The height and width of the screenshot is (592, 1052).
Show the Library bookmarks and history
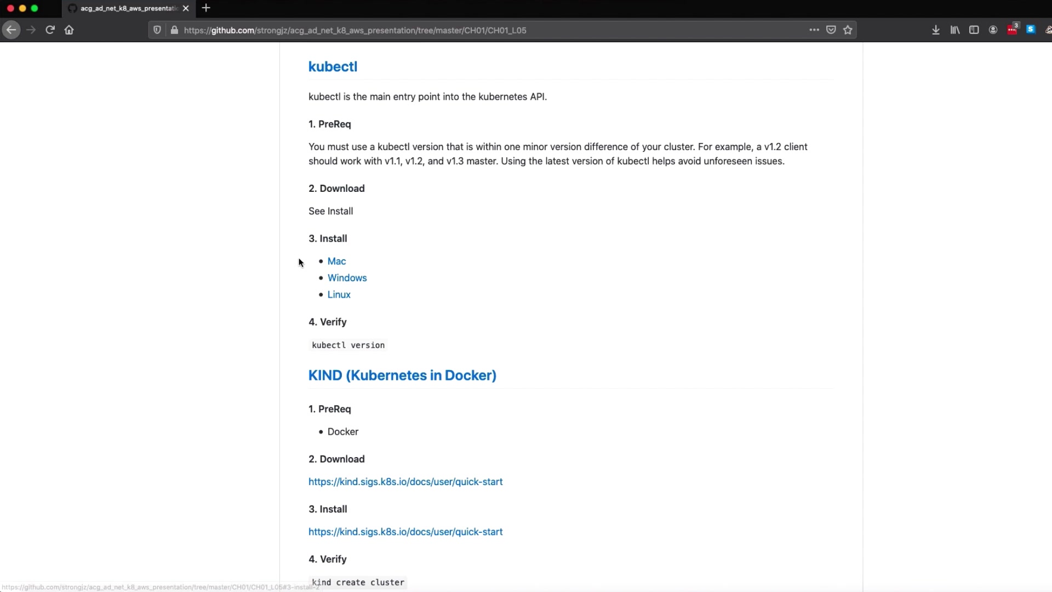pyautogui.click(x=955, y=30)
